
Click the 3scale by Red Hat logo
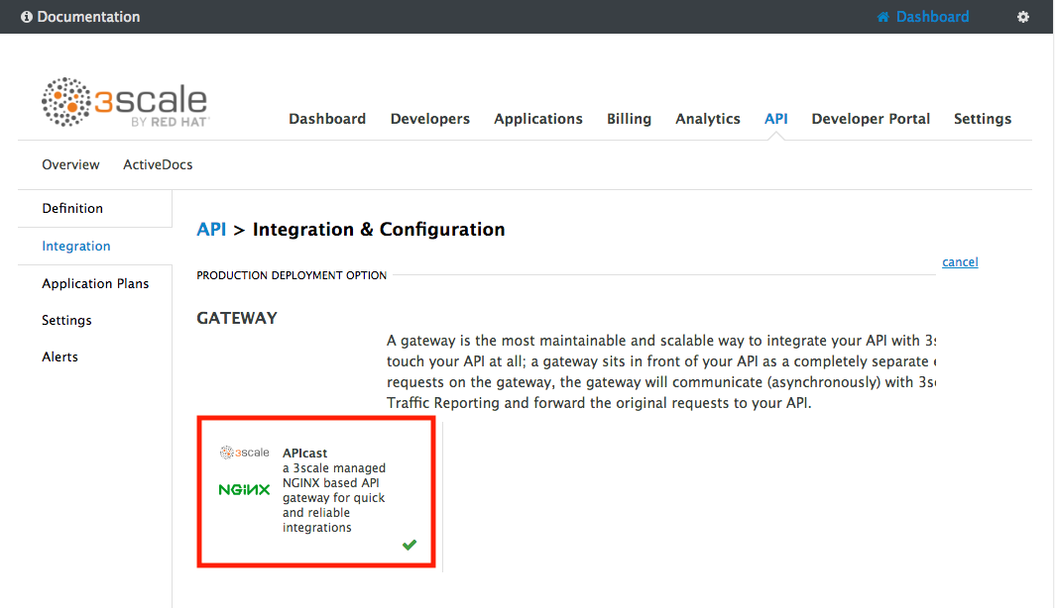[x=125, y=102]
